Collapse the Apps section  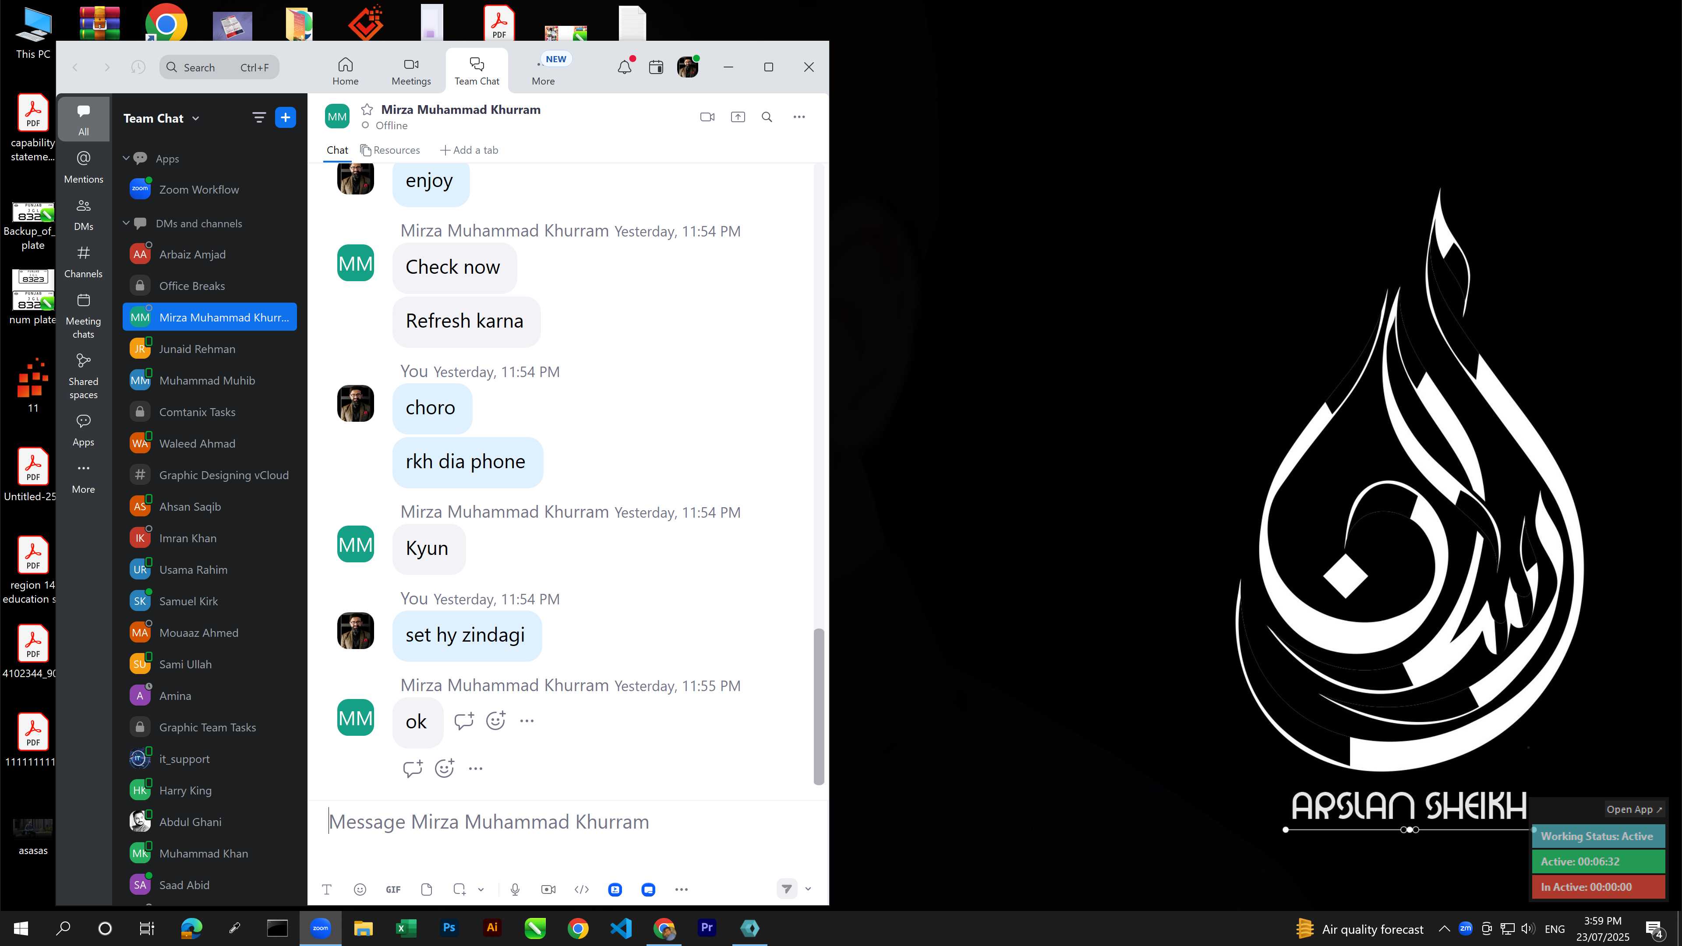pos(126,158)
